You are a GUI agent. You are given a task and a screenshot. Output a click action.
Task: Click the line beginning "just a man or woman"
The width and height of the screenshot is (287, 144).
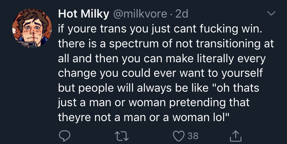pyautogui.click(x=154, y=102)
